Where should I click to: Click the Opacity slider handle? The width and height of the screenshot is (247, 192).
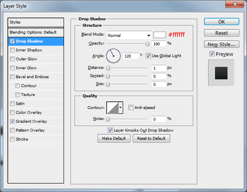(147, 44)
